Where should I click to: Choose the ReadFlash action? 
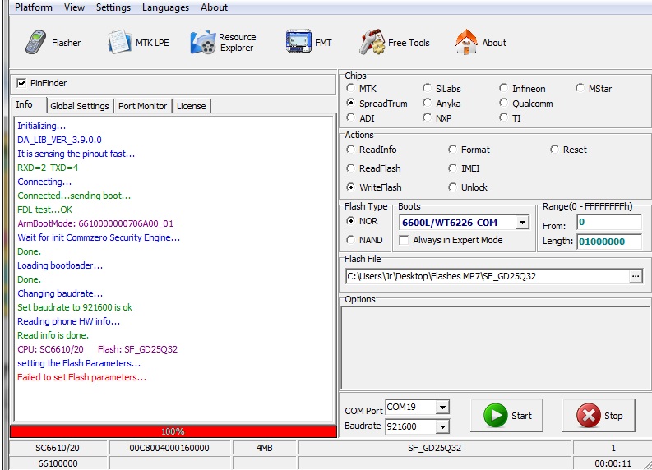pyautogui.click(x=350, y=168)
